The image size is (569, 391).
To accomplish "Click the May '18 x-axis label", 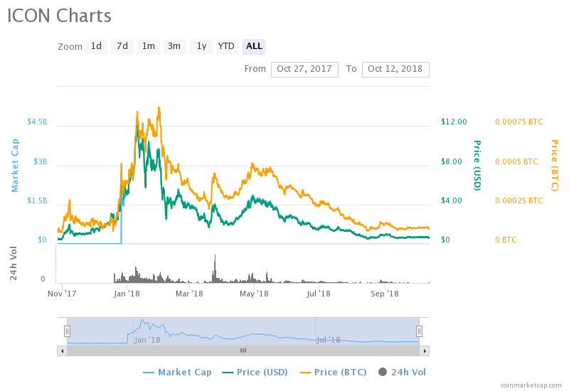I will (254, 294).
